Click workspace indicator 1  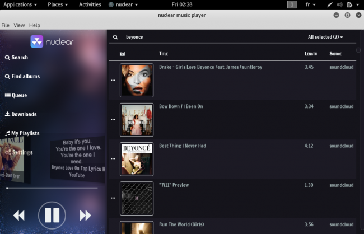click(x=292, y=4)
